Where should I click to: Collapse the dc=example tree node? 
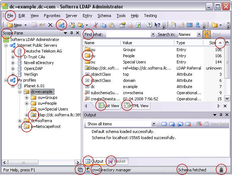tap(20, 92)
